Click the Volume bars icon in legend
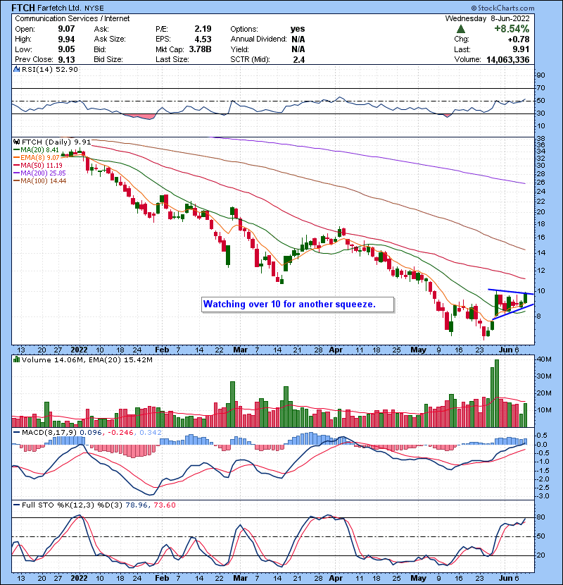Image resolution: width=563 pixels, height=585 pixels. [x=16, y=360]
